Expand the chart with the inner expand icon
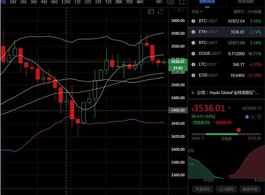Image resolution: width=265 pixels, height=195 pixels. (x=160, y=11)
